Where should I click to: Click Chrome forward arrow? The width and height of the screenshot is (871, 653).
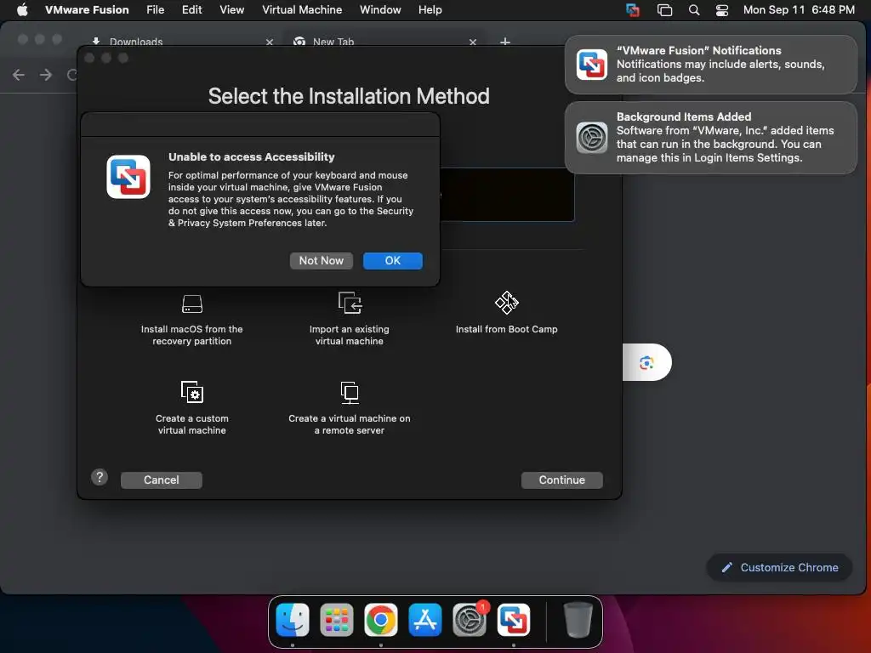click(x=46, y=75)
